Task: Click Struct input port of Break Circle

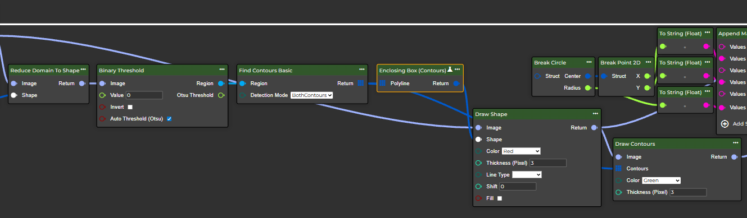Action: [x=537, y=76]
